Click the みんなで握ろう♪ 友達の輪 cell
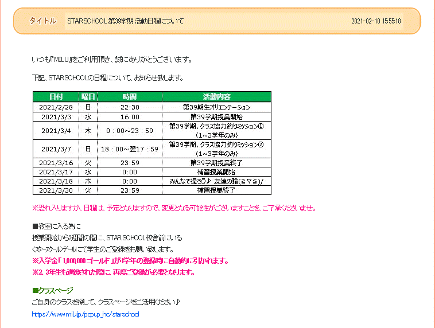The height and width of the screenshot is (328, 435). coord(216,181)
